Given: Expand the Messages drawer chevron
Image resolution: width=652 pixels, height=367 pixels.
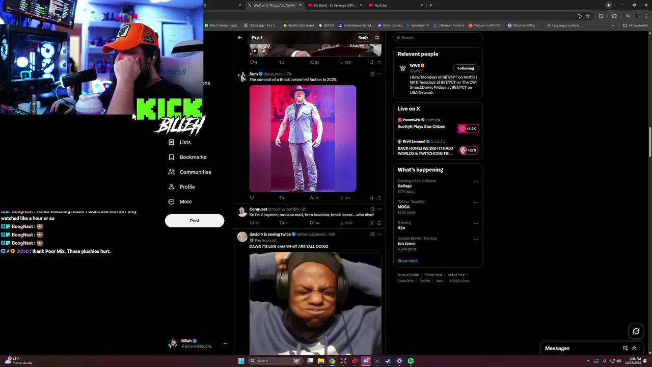Looking at the screenshot, I should click(634, 348).
